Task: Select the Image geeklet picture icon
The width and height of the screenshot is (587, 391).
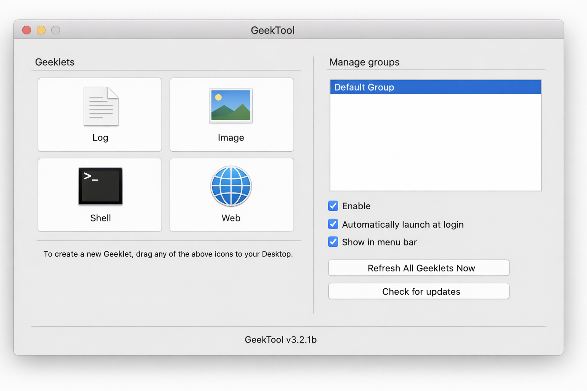Action: 231,105
